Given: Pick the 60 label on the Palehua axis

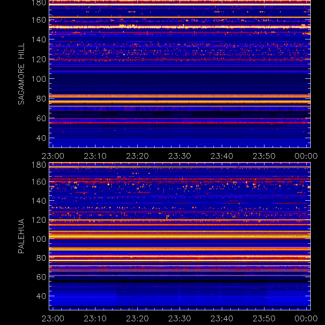Looking at the screenshot, I should 41,277.
